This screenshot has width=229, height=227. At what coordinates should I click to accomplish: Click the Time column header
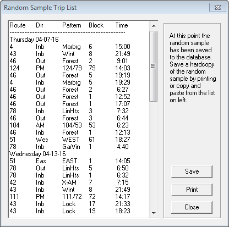click(x=122, y=25)
